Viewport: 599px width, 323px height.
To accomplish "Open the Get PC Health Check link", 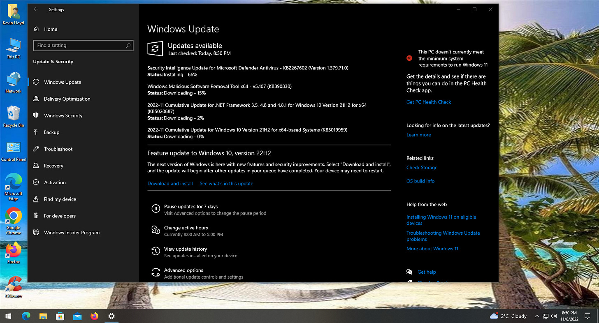I will [429, 102].
